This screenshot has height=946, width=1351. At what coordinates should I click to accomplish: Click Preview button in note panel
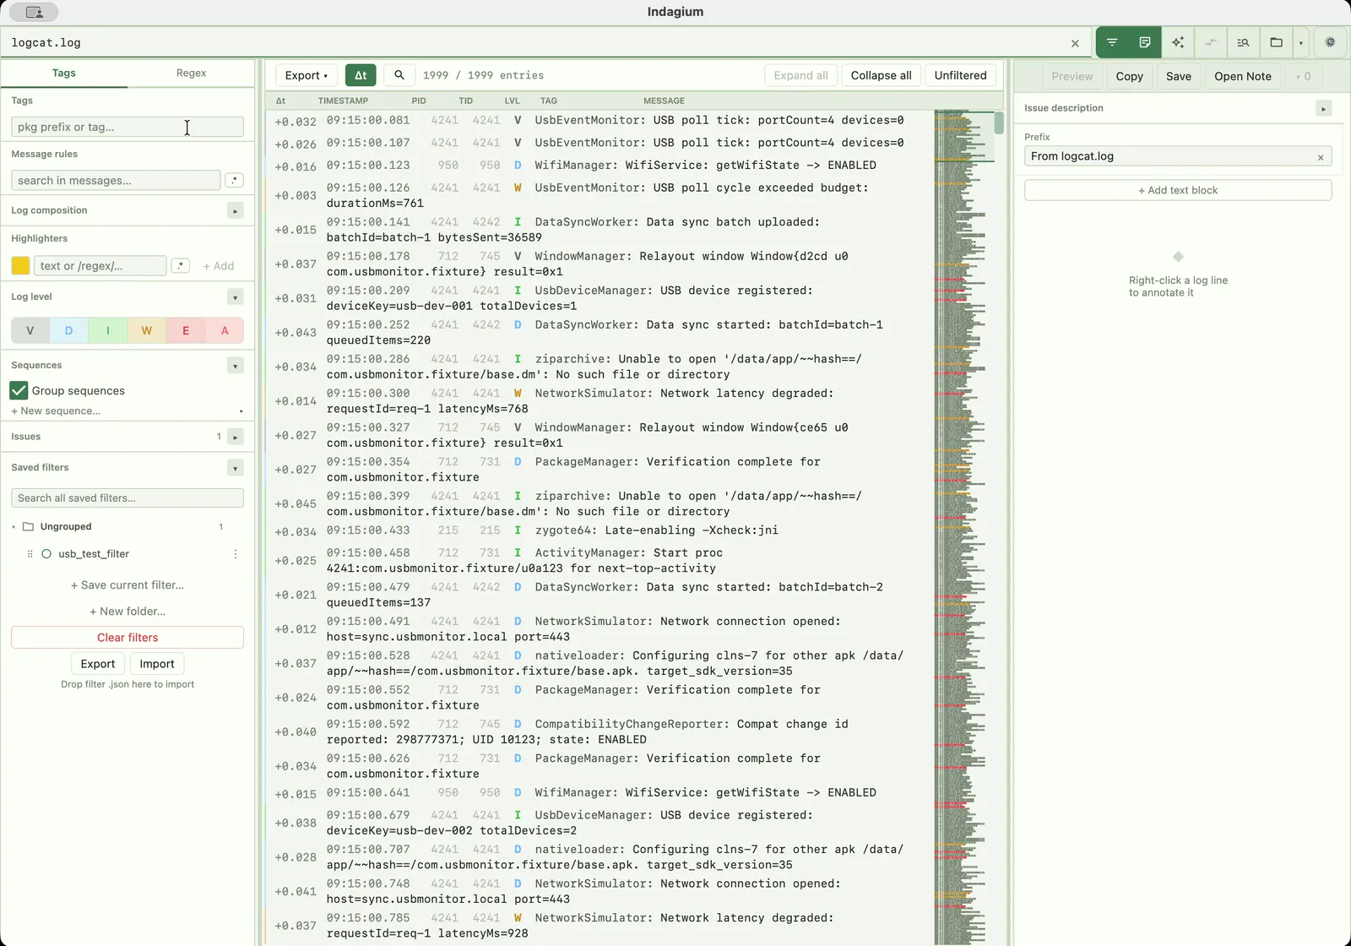click(x=1072, y=76)
